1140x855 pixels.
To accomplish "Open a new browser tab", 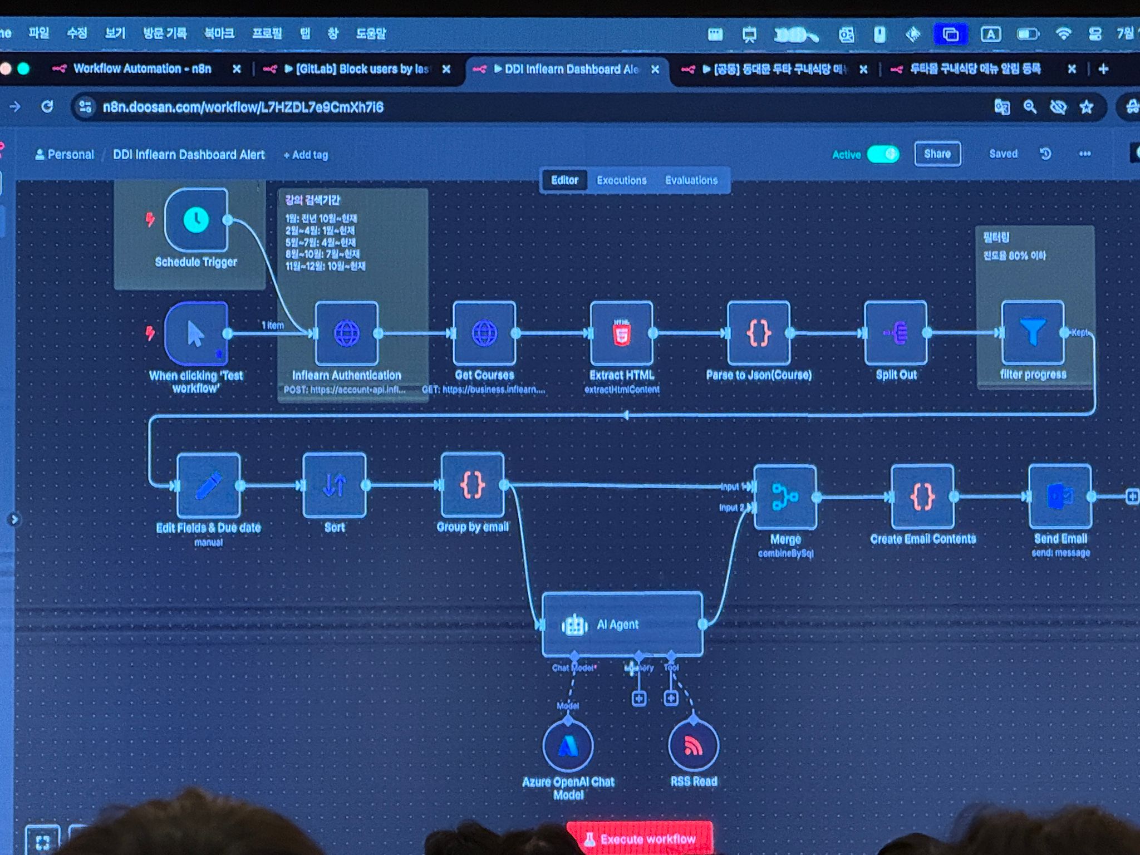I will tap(1103, 69).
